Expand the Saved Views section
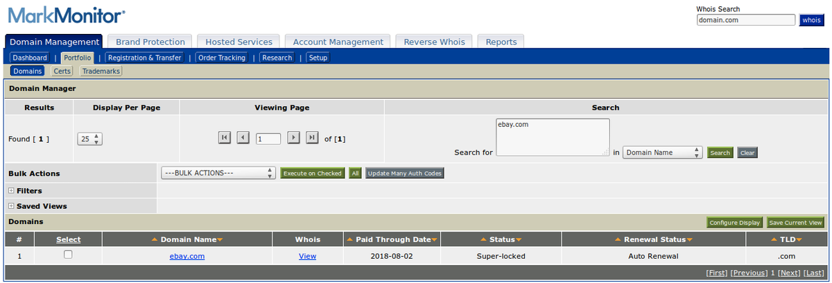 coord(11,206)
